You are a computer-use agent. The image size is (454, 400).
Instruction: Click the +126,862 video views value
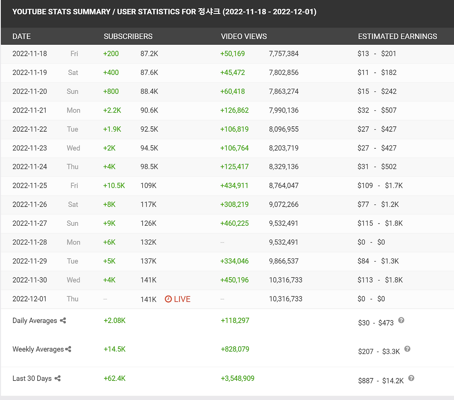point(234,110)
